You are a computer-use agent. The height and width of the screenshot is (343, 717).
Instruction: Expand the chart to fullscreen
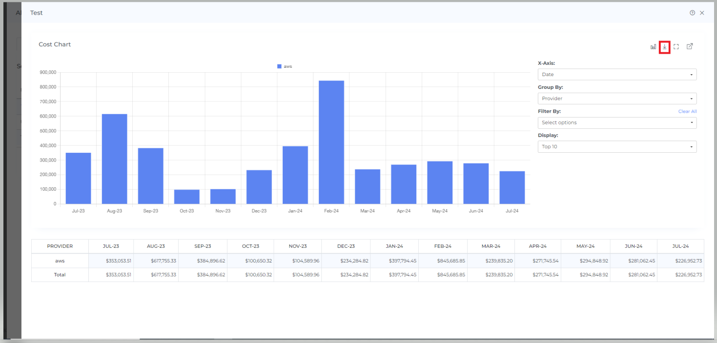point(676,47)
